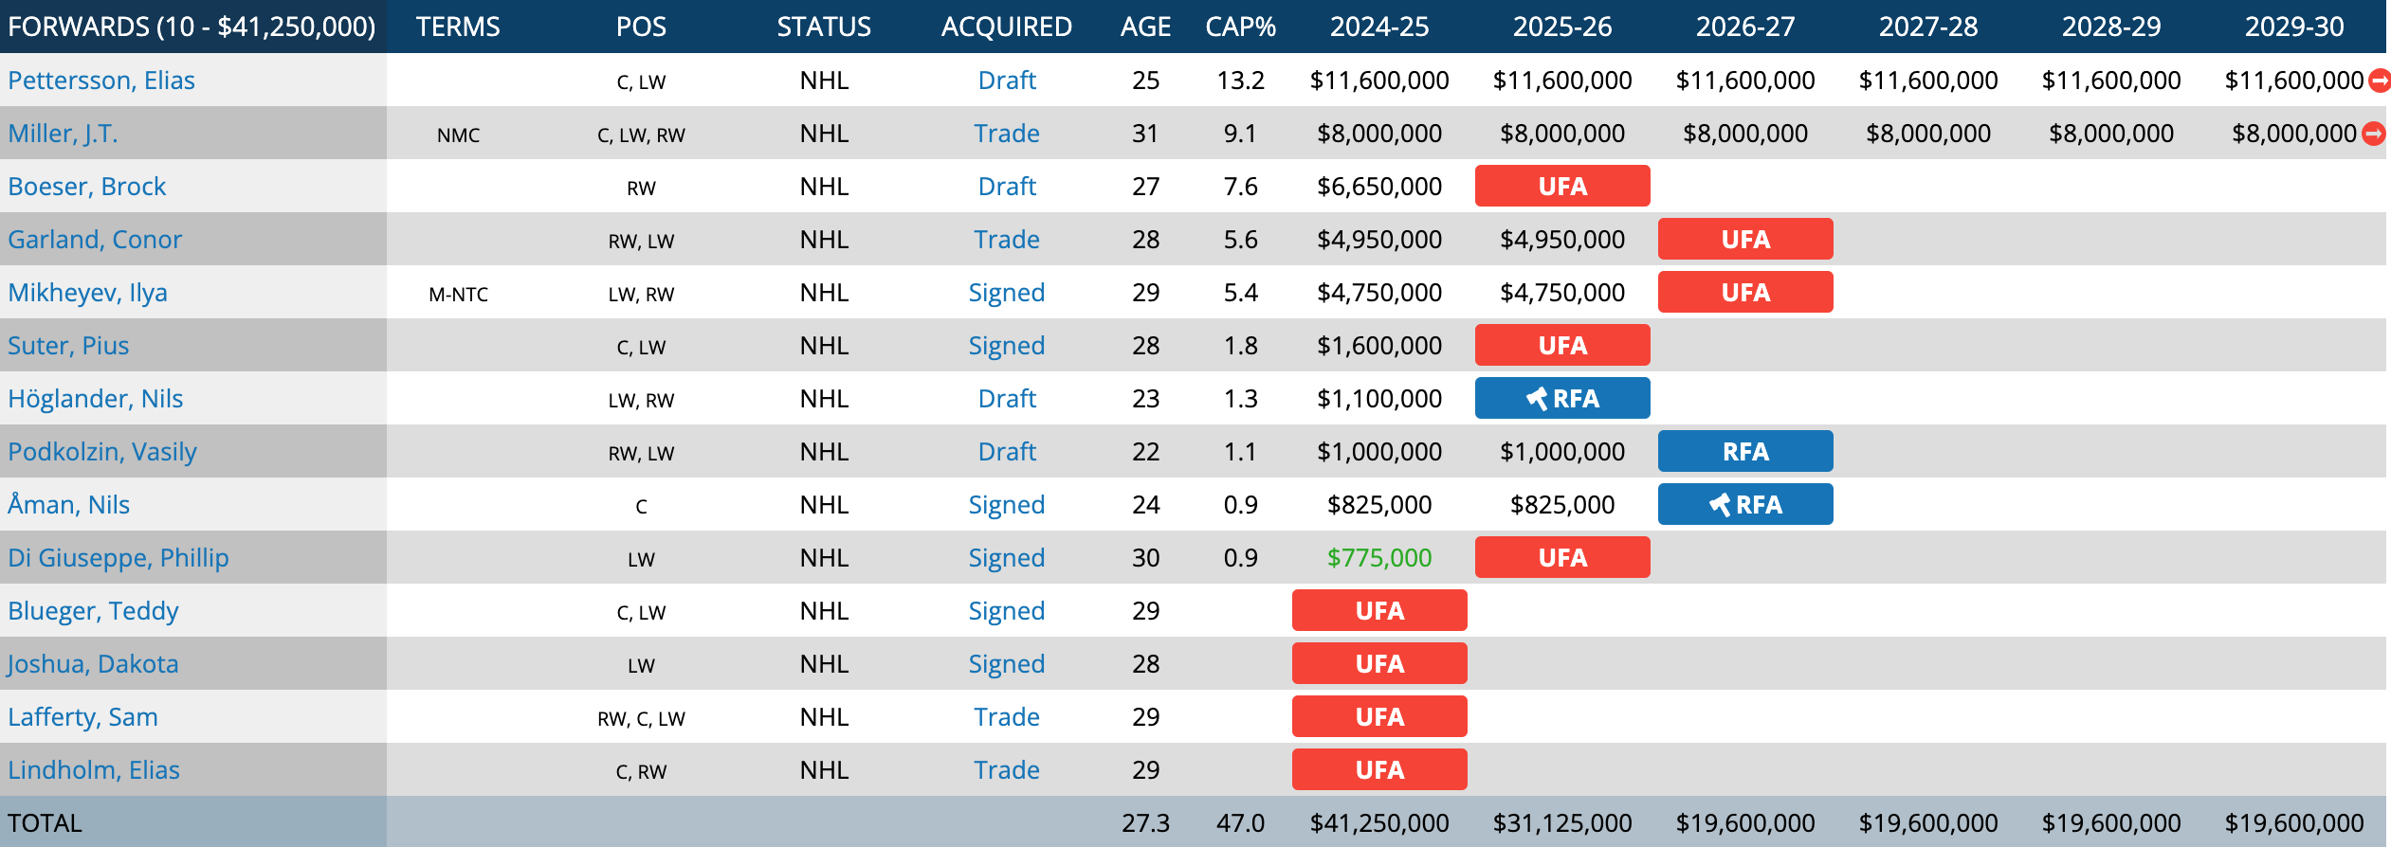Image resolution: width=2391 pixels, height=847 pixels.
Task: Open the J.T. Miller player link
Action: pos(63,134)
